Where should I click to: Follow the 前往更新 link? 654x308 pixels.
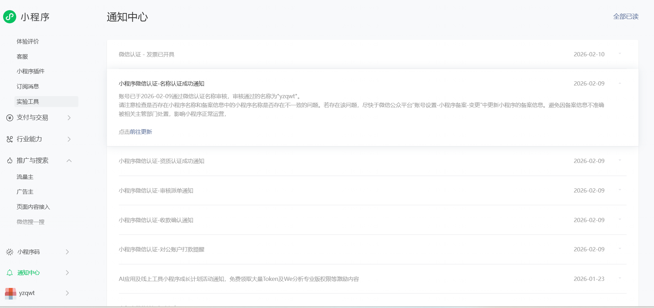(141, 132)
